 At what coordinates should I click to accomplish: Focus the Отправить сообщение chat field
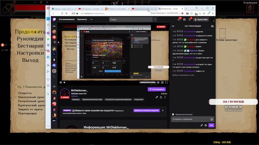[193, 119]
